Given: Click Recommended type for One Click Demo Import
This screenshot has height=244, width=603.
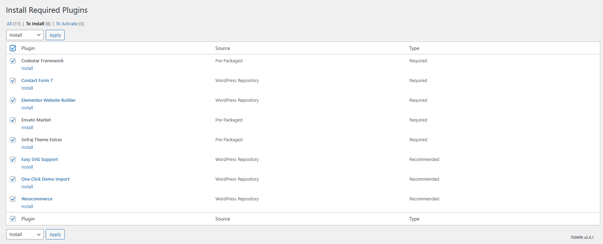Looking at the screenshot, I should pos(424,179).
